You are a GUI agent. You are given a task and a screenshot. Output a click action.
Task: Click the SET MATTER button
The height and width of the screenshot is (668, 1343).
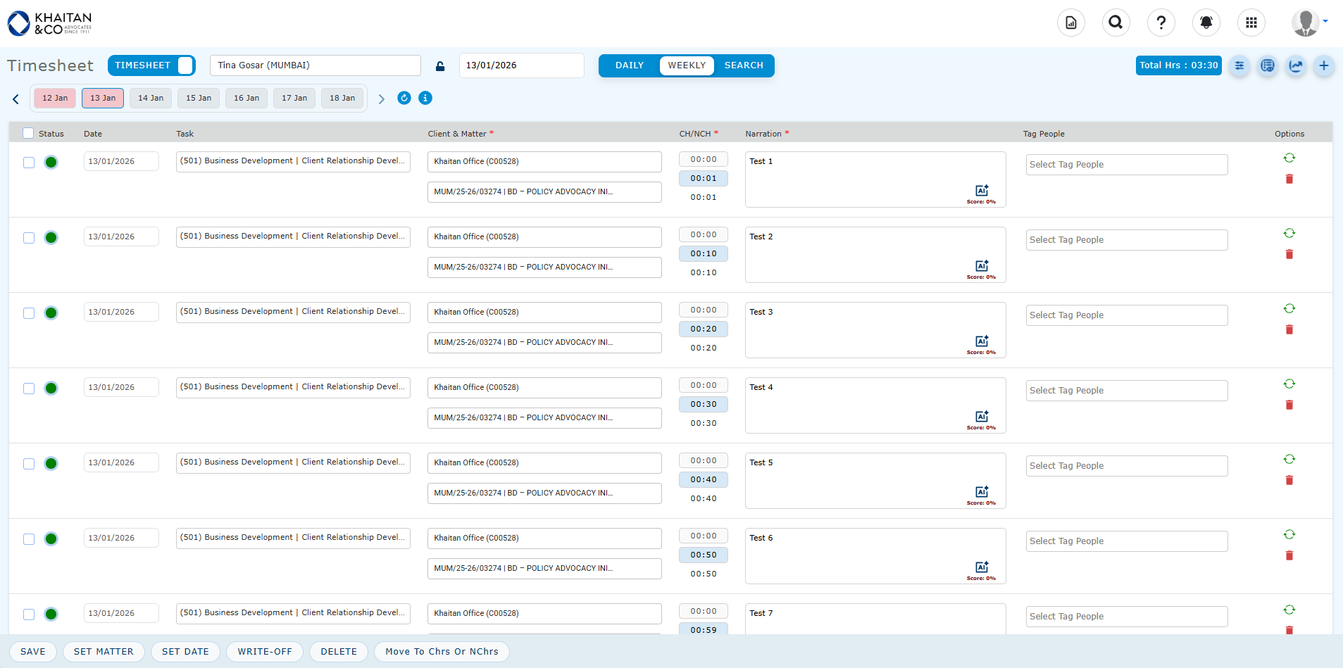(x=104, y=652)
